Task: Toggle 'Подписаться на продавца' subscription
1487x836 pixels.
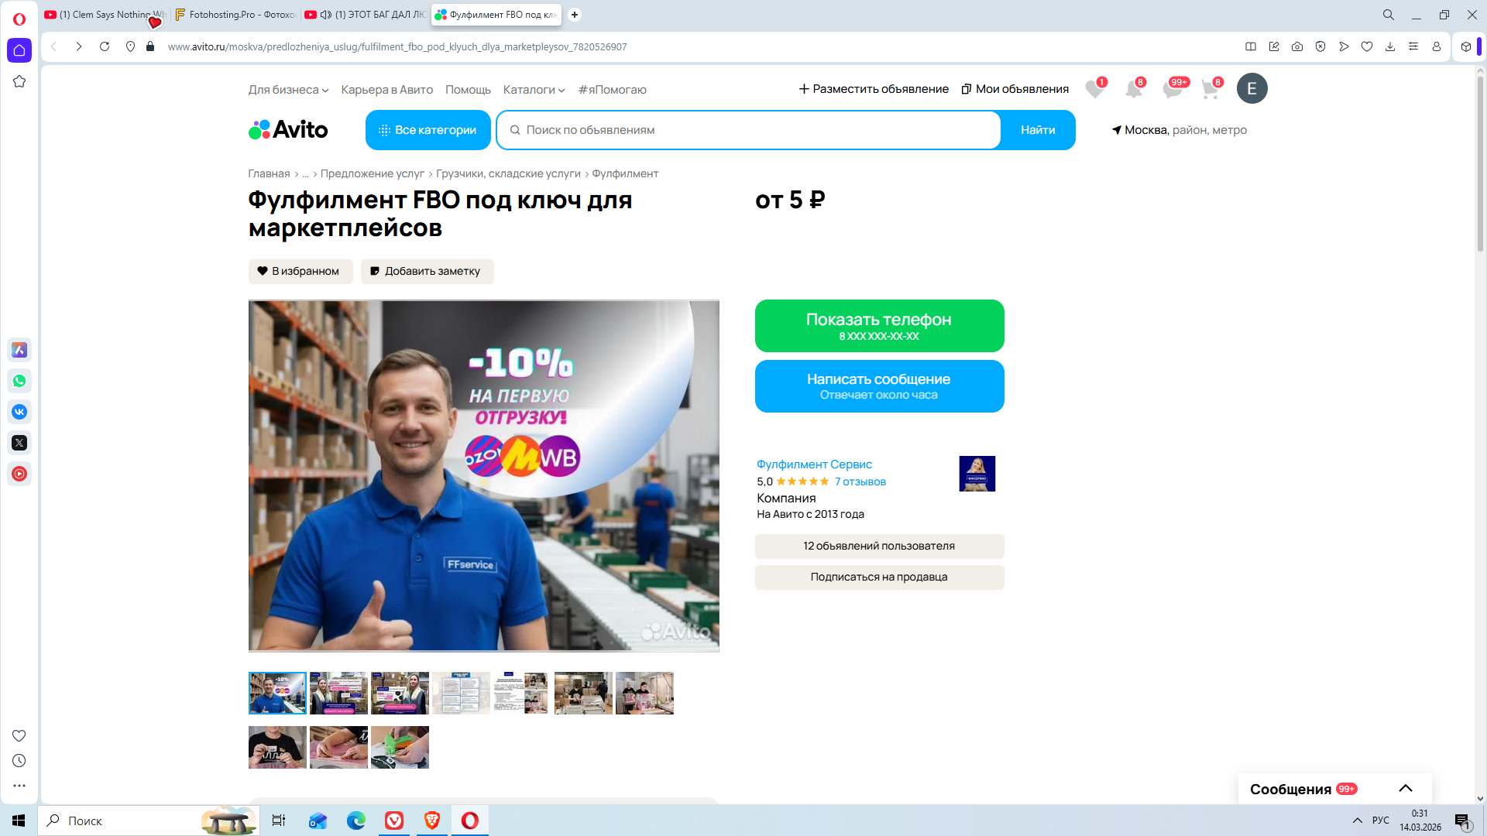Action: coord(879,577)
